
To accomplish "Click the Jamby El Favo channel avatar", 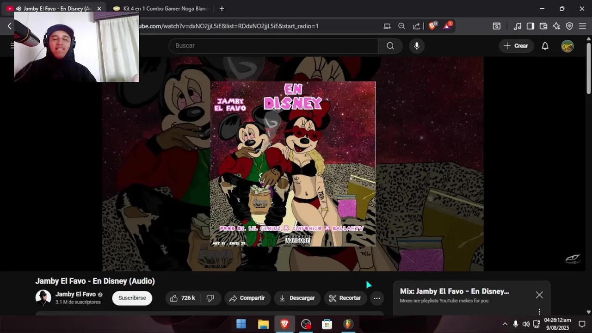I will (x=43, y=298).
